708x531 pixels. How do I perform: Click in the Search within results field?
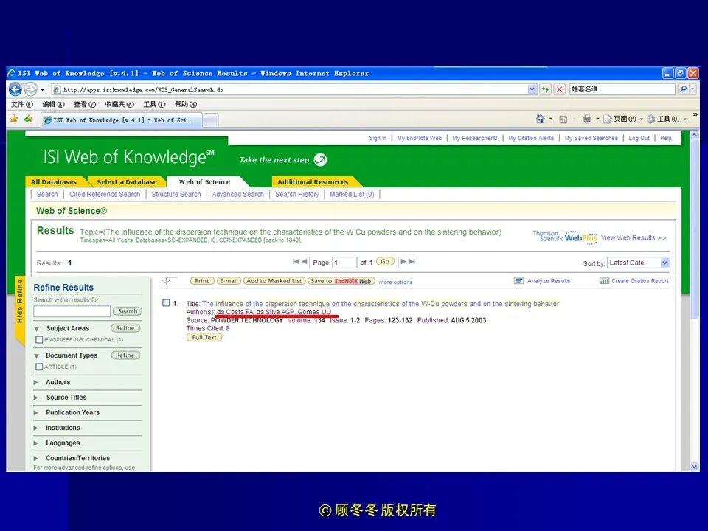click(x=72, y=311)
